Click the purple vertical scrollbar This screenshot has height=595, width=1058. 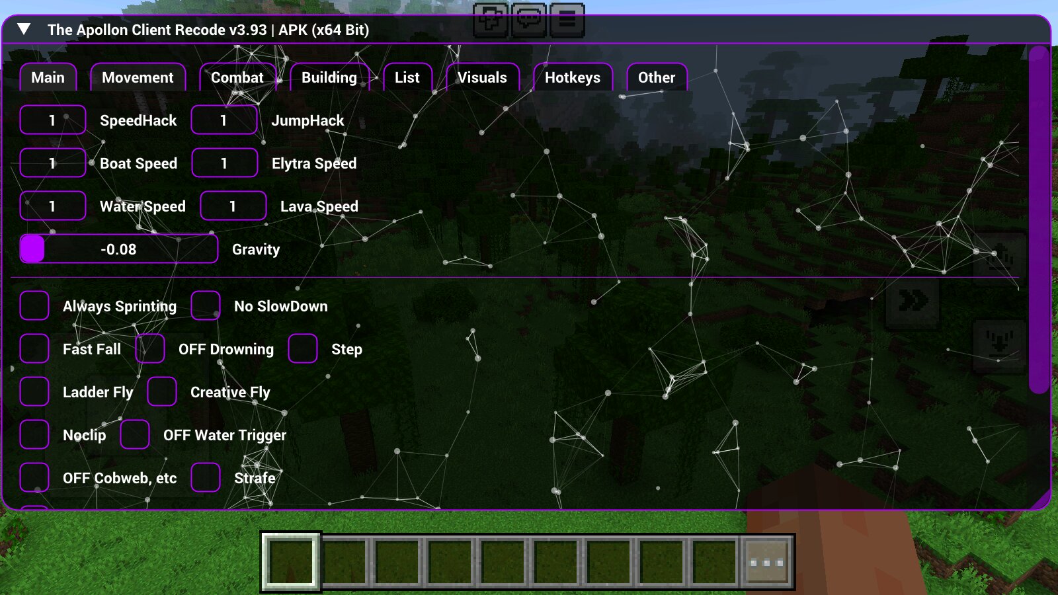point(1039,218)
